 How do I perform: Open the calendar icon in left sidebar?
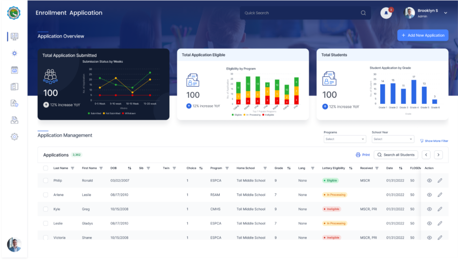pos(14,70)
